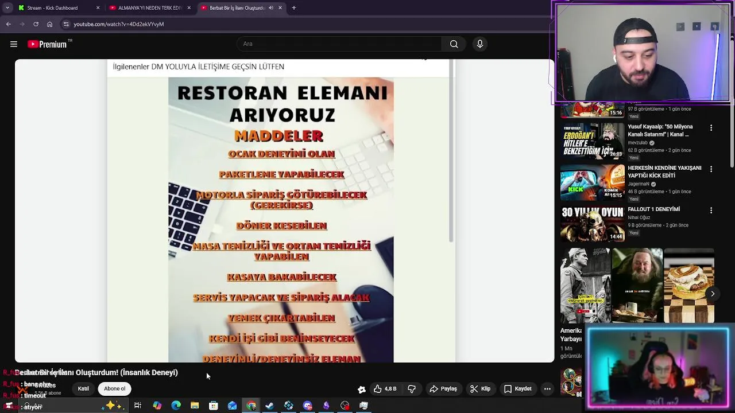Dislike the video
This screenshot has width=735, height=413.
click(x=412, y=389)
